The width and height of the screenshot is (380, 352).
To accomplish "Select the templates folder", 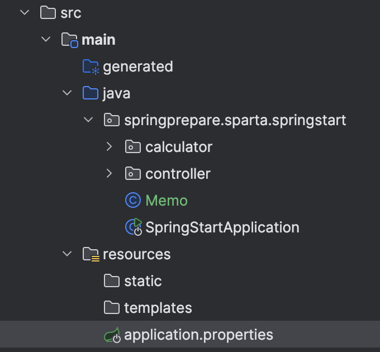I will click(x=158, y=308).
